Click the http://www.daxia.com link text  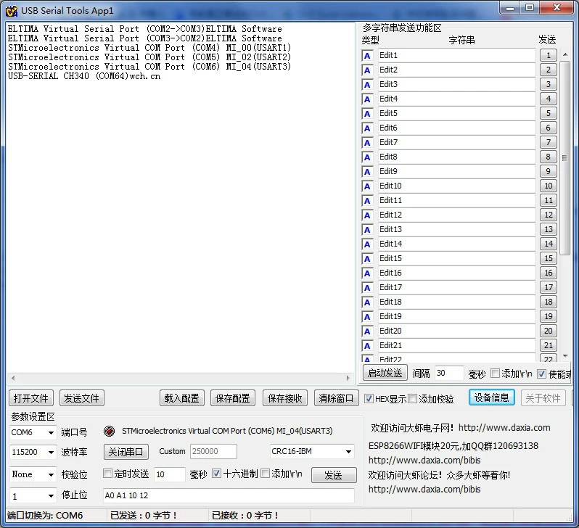pos(504,428)
